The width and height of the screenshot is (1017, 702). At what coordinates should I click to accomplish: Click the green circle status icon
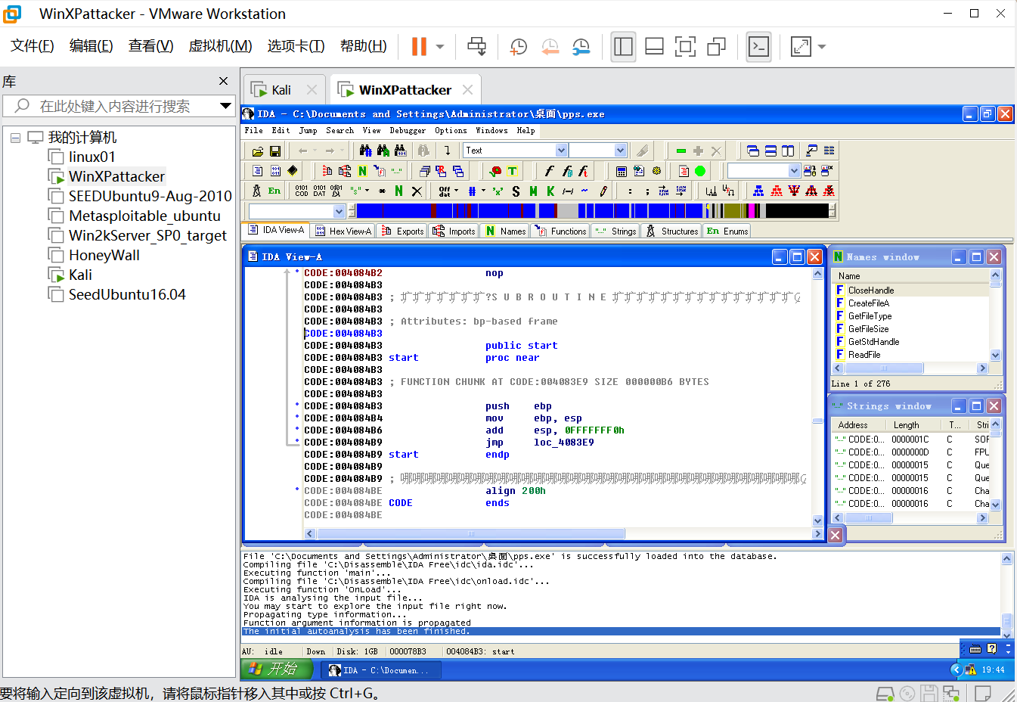click(700, 171)
